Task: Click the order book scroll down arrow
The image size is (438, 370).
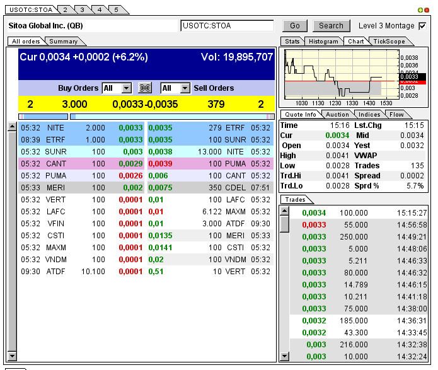Action: (x=12, y=356)
